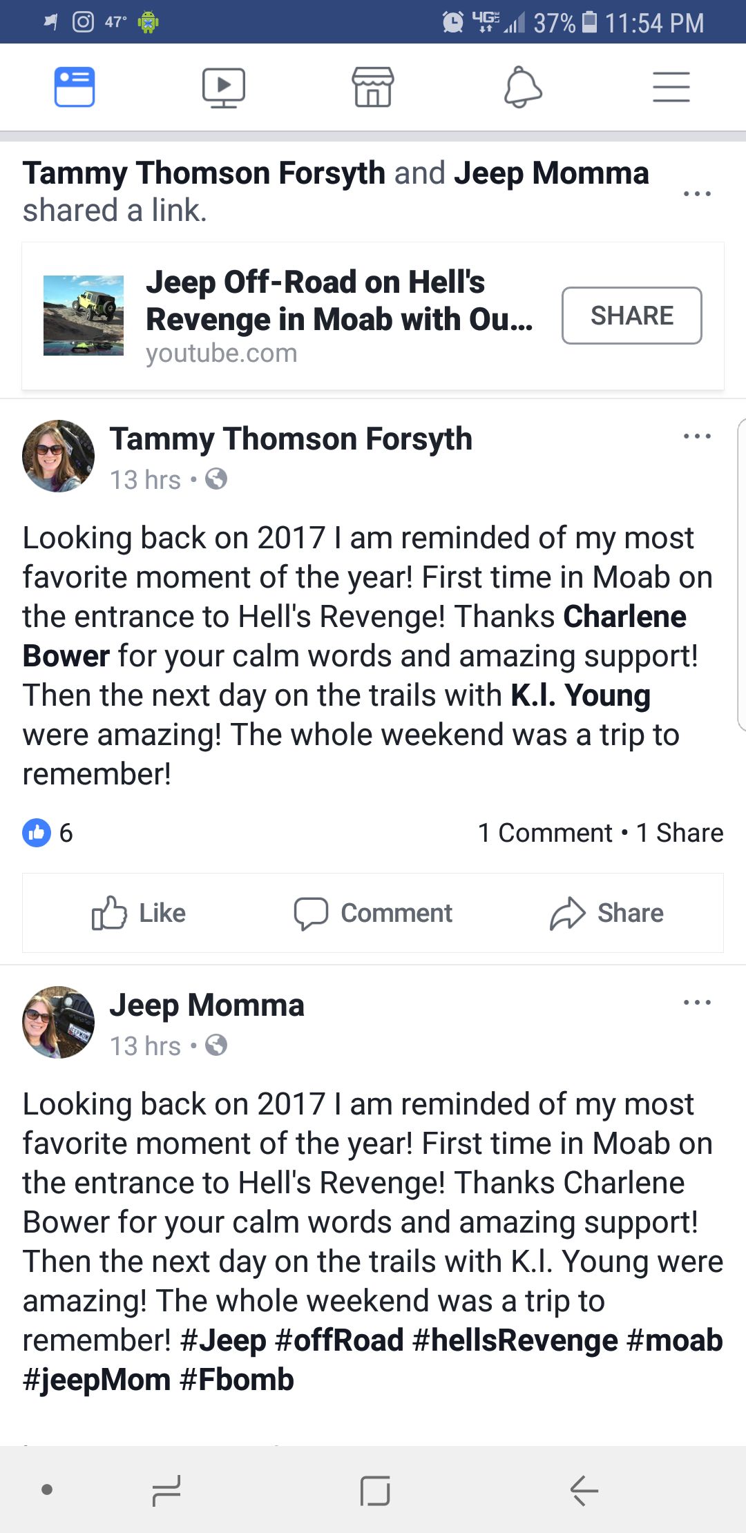Expand options for Jeep Momma's post
The height and width of the screenshot is (1533, 746).
(696, 1003)
